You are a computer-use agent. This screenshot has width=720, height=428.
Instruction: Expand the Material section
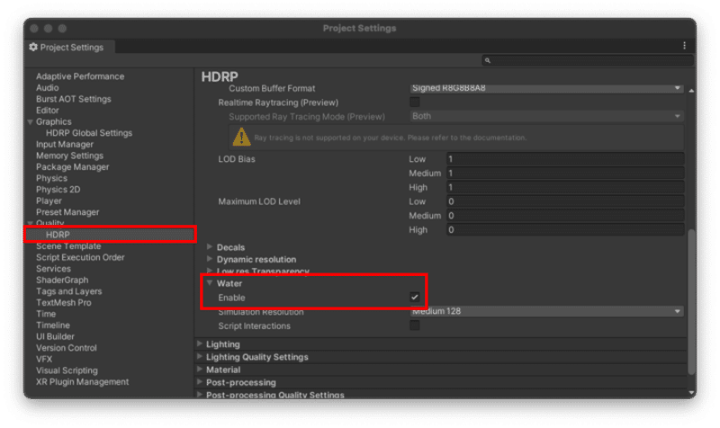coord(200,370)
